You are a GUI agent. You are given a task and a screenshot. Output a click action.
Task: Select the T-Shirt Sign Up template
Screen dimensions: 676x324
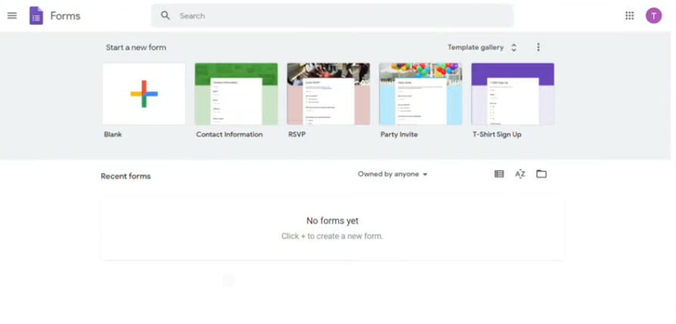point(513,94)
